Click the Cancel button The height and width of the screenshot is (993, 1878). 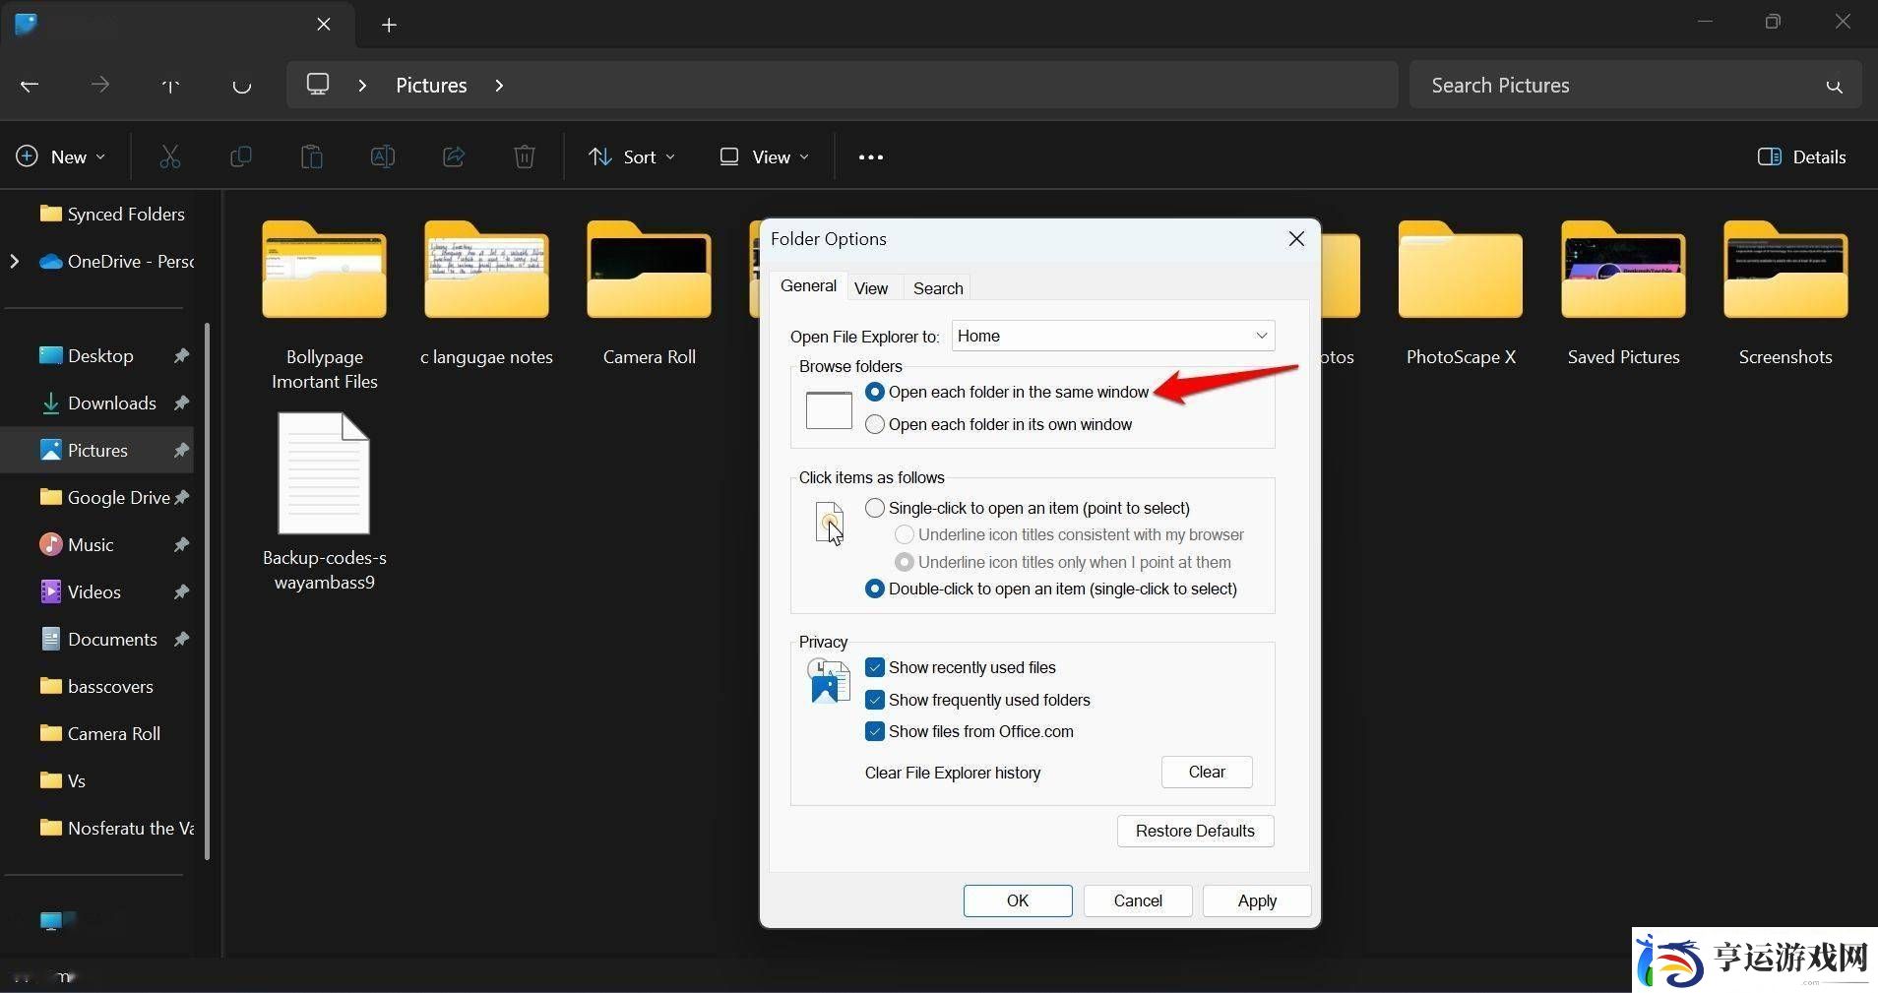coord(1138,900)
